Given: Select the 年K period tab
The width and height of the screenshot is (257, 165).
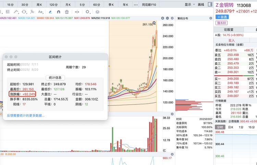Looking at the screenshot, I should [125, 5].
